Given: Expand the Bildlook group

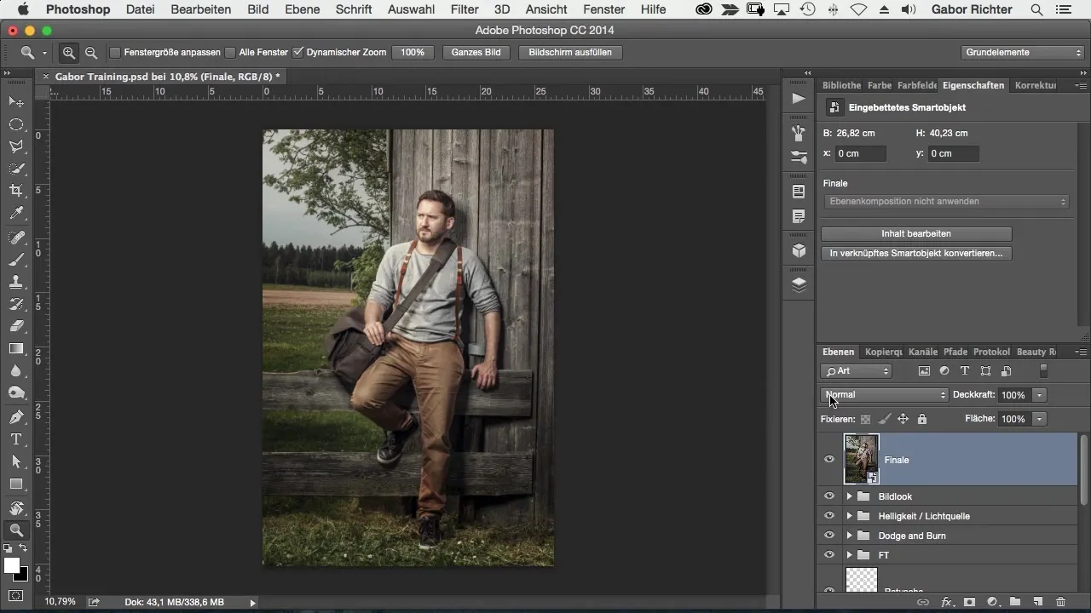Looking at the screenshot, I should pyautogui.click(x=849, y=496).
